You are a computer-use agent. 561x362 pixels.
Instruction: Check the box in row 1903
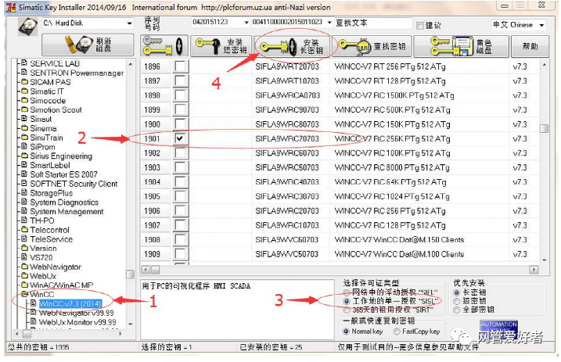180,167
